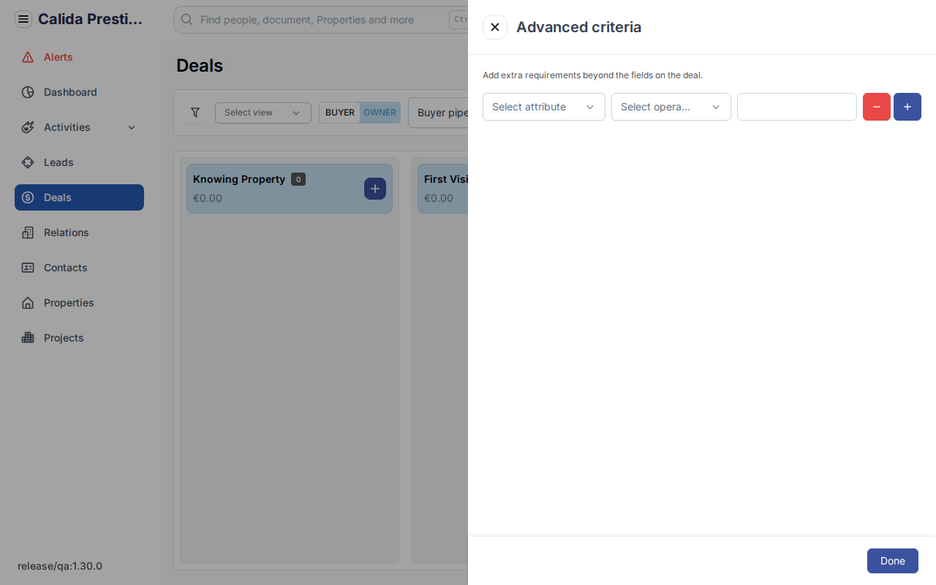Viewport: 936px width, 585px height.
Task: Click the Dashboard pie chart icon
Action: [x=28, y=92]
